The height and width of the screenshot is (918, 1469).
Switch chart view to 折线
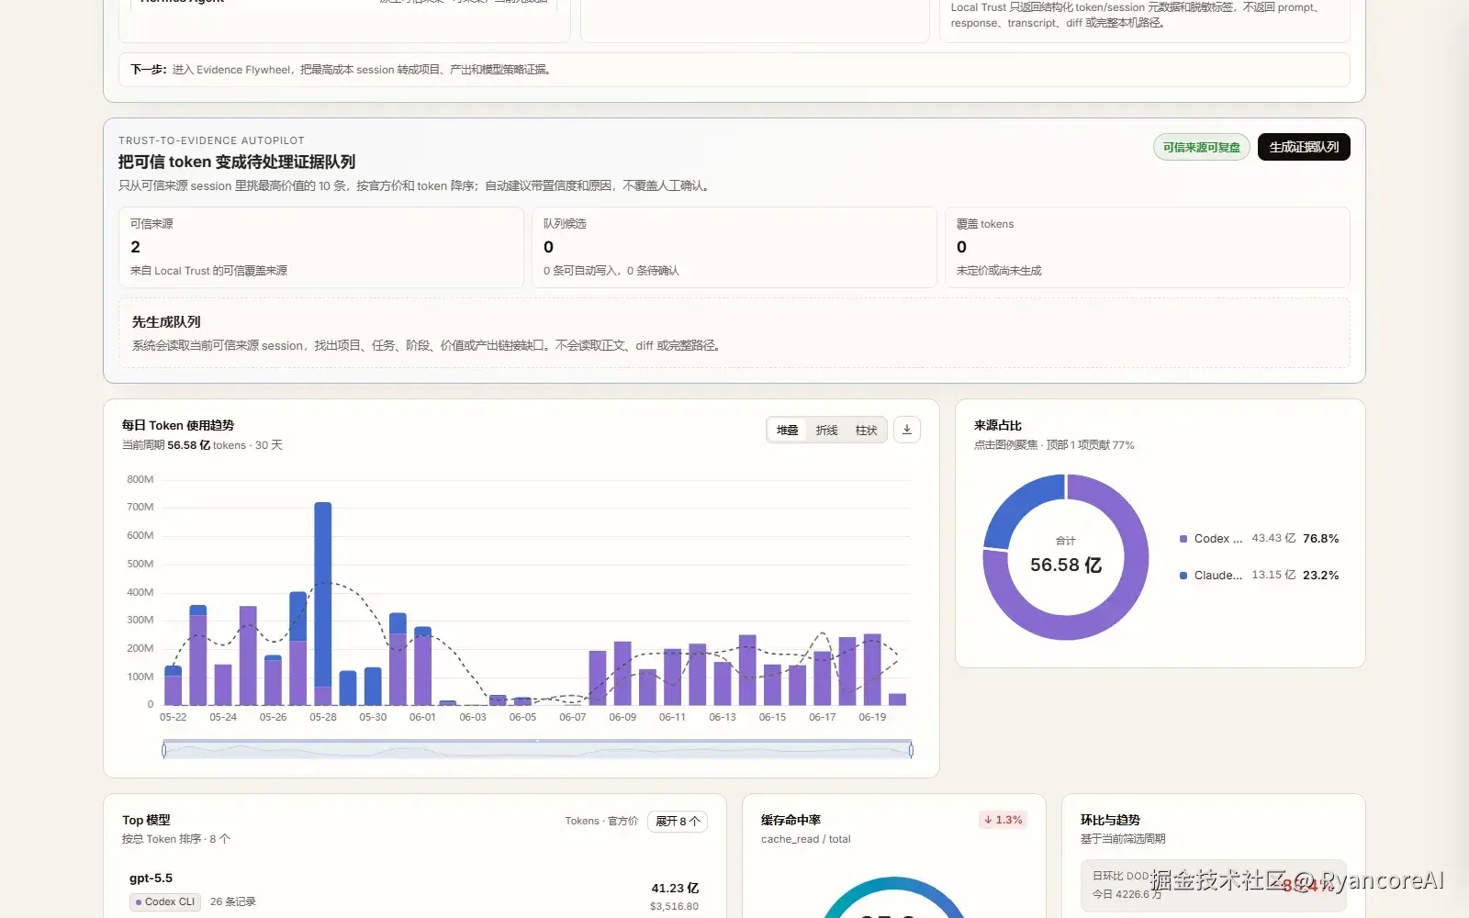[826, 430]
